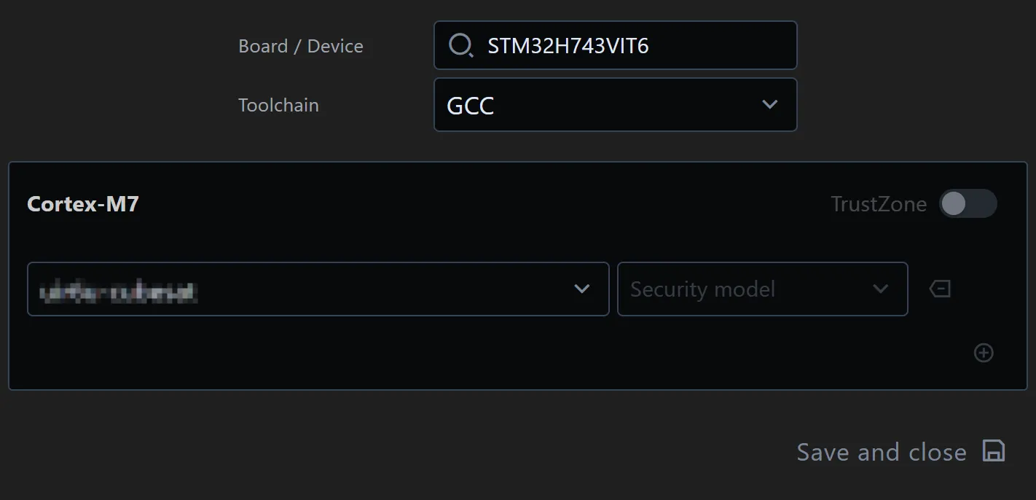Expand the Security model chevron arrow

click(x=880, y=289)
